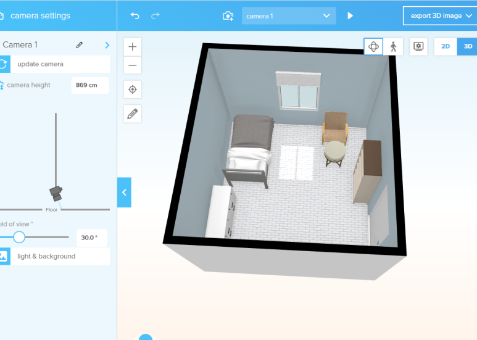Select the round ottoman stool
Image resolution: width=477 pixels, height=340 pixels.
coord(334,154)
